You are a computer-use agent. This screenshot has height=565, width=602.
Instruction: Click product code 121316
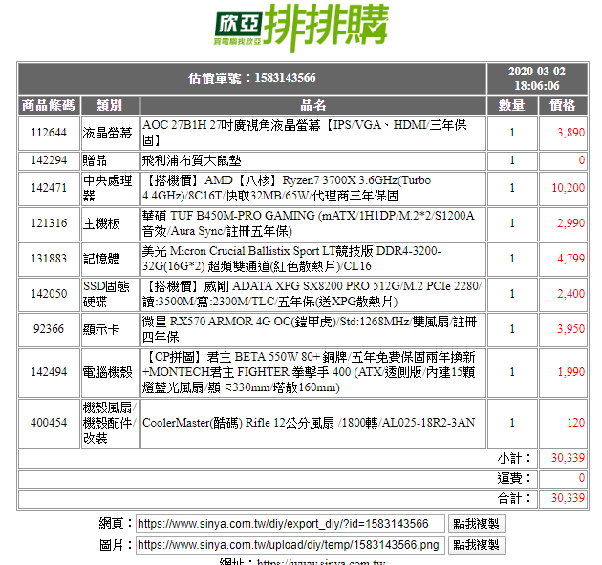click(49, 223)
